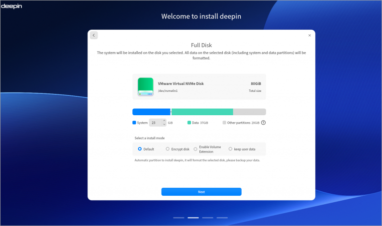
Task: Click the blue System legend swatch
Action: [x=134, y=123]
